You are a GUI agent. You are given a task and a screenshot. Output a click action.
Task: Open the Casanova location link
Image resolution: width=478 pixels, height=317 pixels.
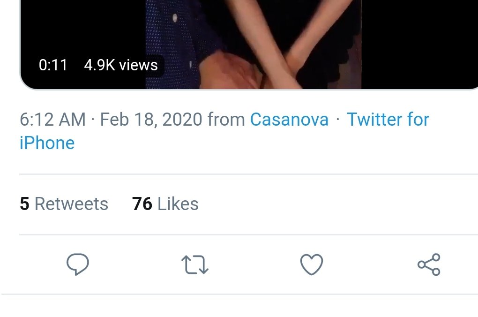coord(289,119)
